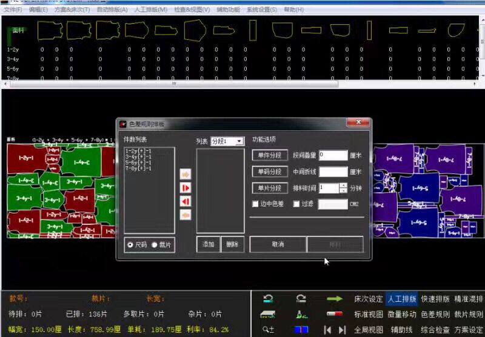Click 裁片规则 in bottom panel
Viewport: 485px width, 337px height.
(x=469, y=315)
